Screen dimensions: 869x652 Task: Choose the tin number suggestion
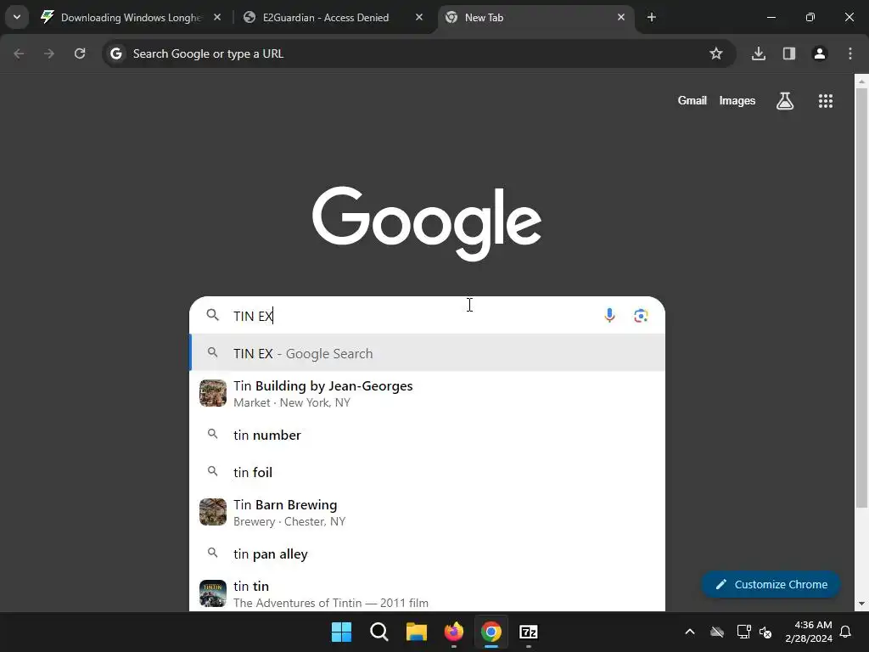pos(428,435)
